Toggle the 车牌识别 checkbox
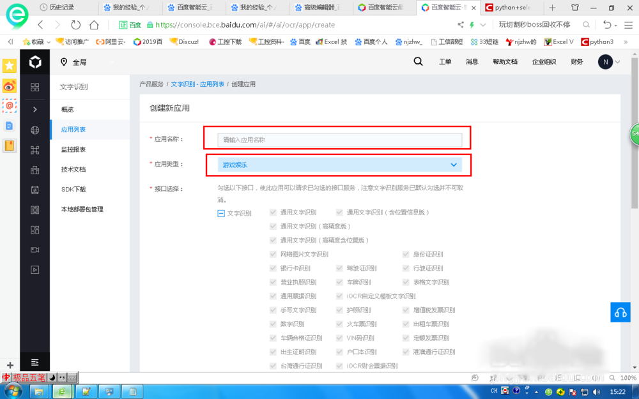Viewport: 639px width, 399px height. pos(339,282)
